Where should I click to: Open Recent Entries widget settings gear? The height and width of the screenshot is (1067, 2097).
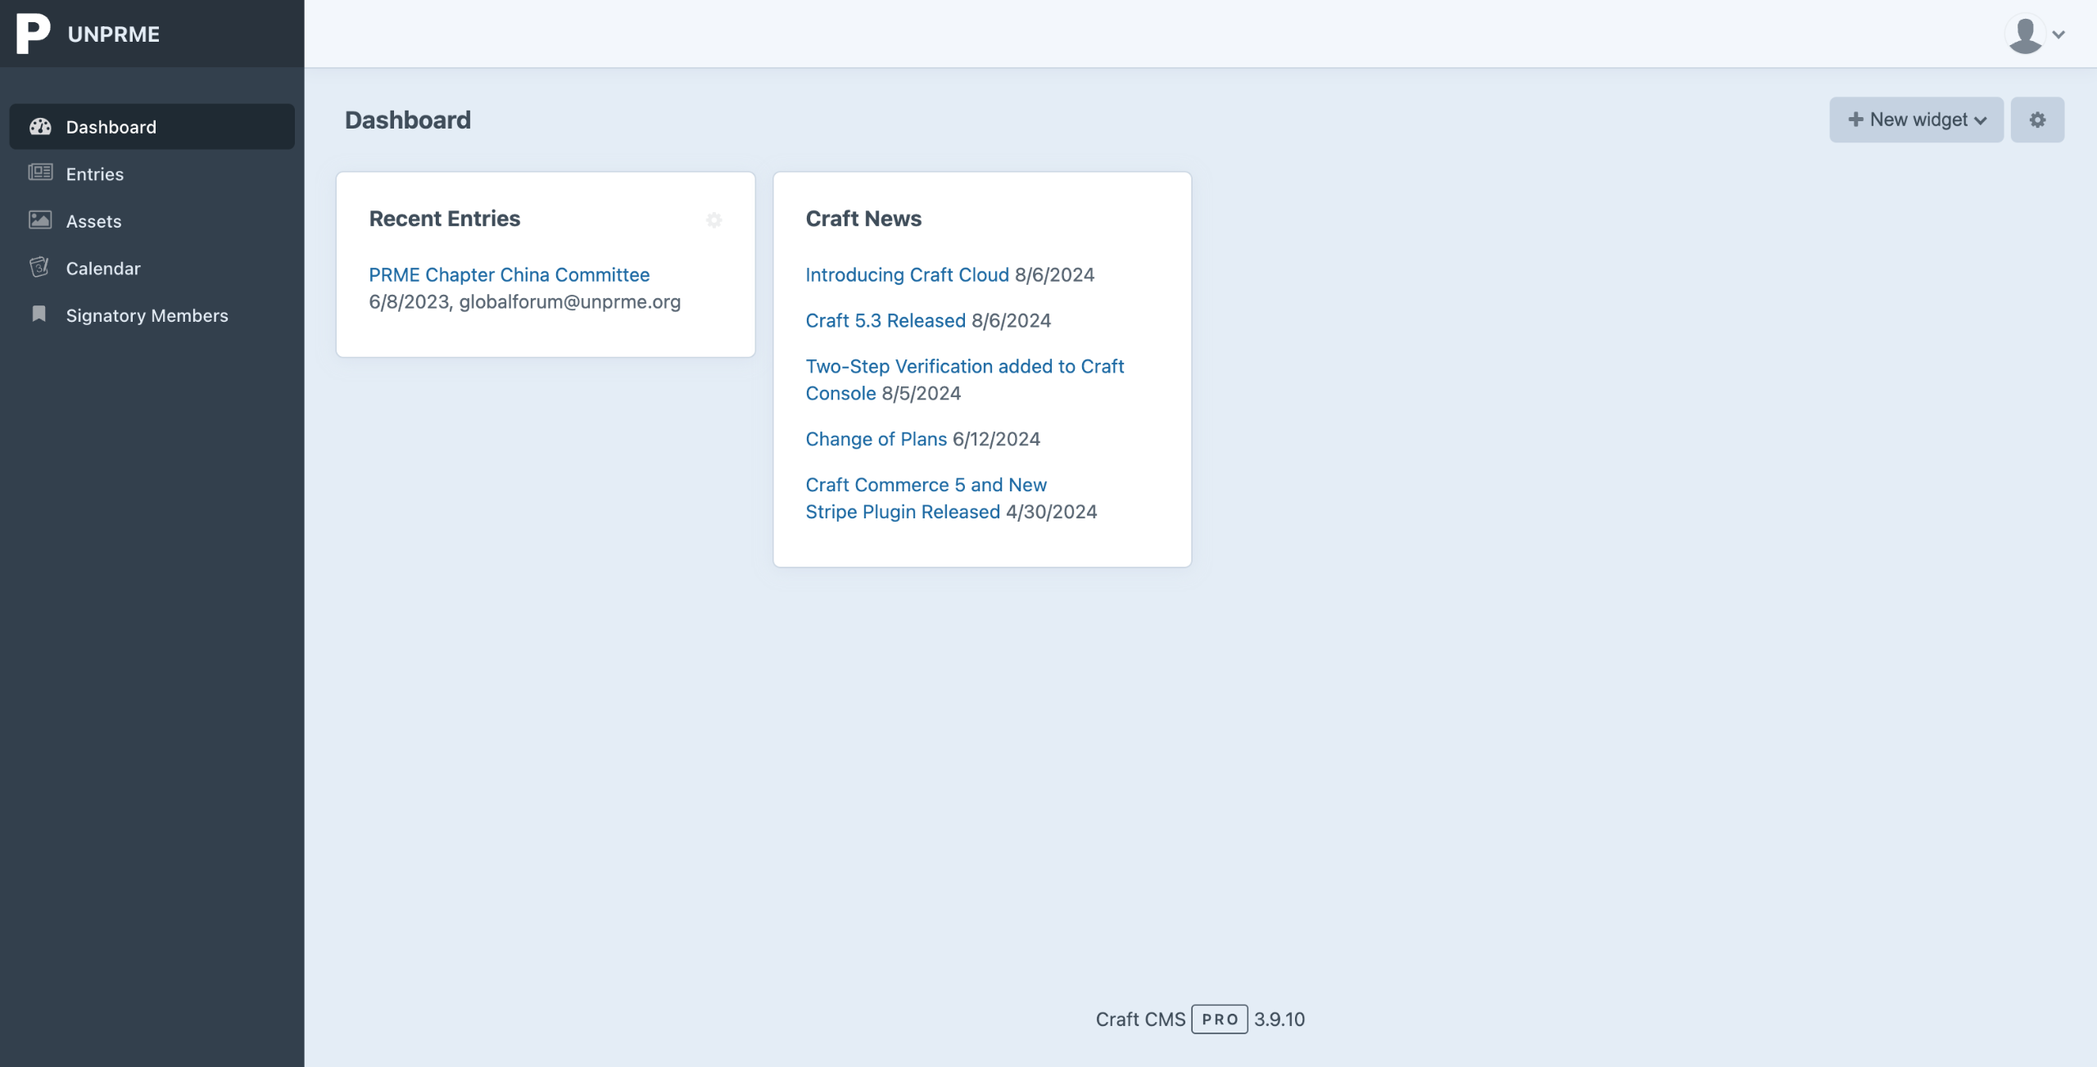pyautogui.click(x=713, y=220)
